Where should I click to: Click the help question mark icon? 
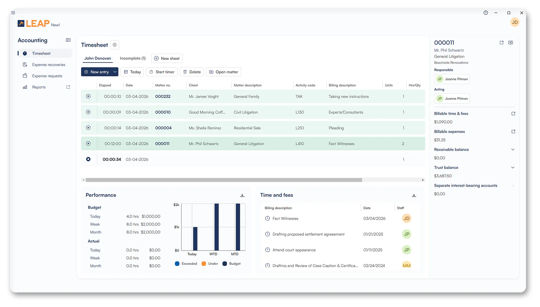tap(486, 13)
